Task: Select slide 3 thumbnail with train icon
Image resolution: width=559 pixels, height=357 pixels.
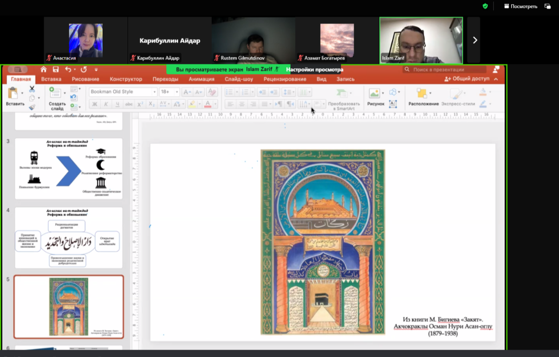Action: point(69,168)
